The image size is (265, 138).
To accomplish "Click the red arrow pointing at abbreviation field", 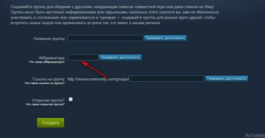I will (x=94, y=69).
